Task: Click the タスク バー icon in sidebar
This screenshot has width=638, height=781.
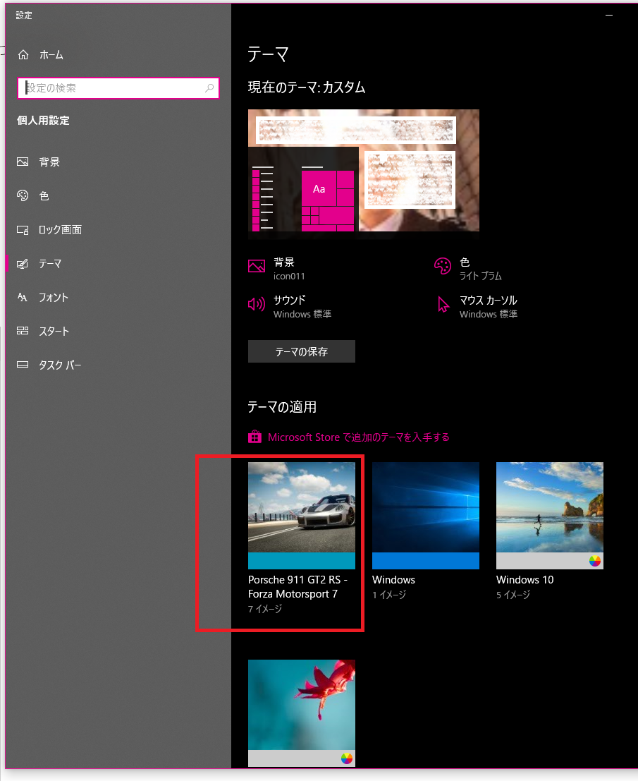Action: pos(23,365)
